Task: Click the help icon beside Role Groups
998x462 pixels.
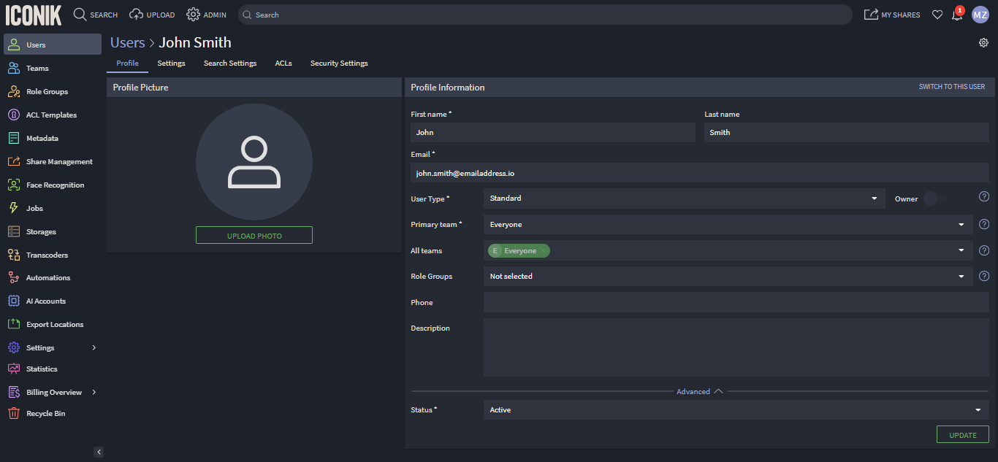Action: 984,277
